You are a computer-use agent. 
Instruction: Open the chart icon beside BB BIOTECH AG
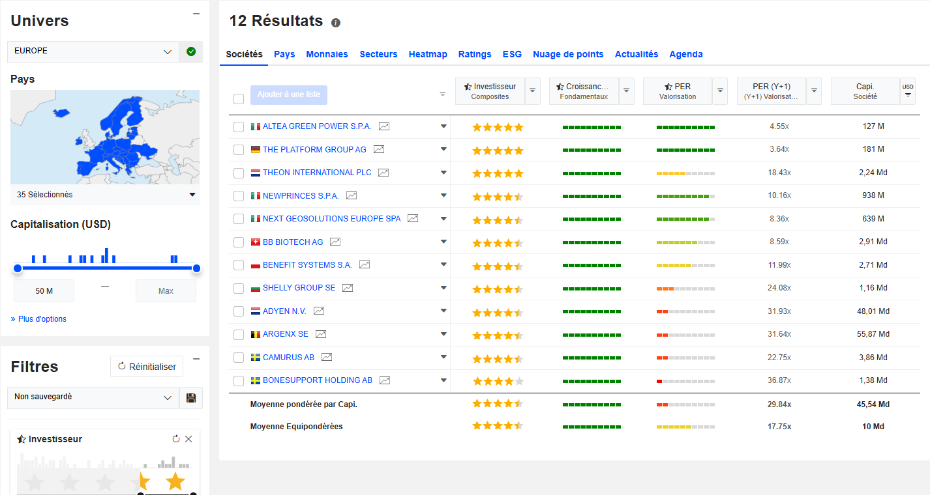pos(335,242)
